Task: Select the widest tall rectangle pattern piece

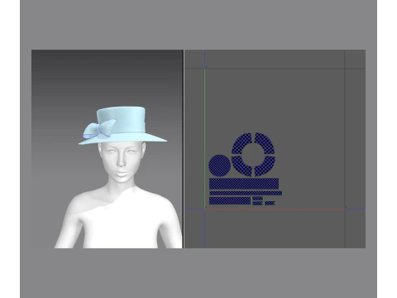Action: [244, 184]
